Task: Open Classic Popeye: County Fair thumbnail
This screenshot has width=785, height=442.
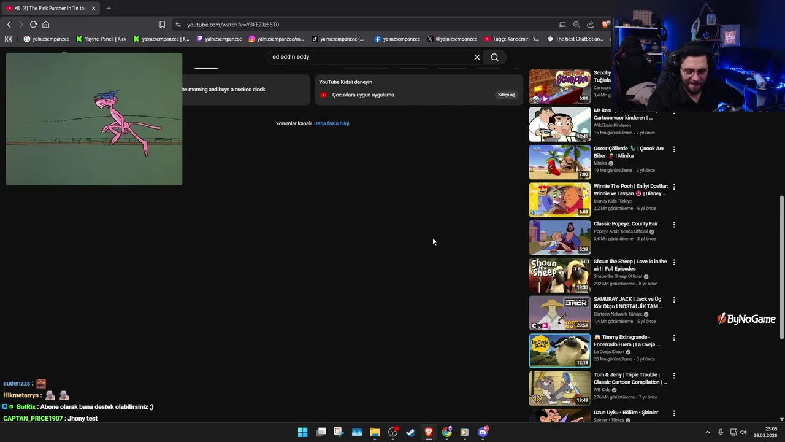Action: click(560, 237)
